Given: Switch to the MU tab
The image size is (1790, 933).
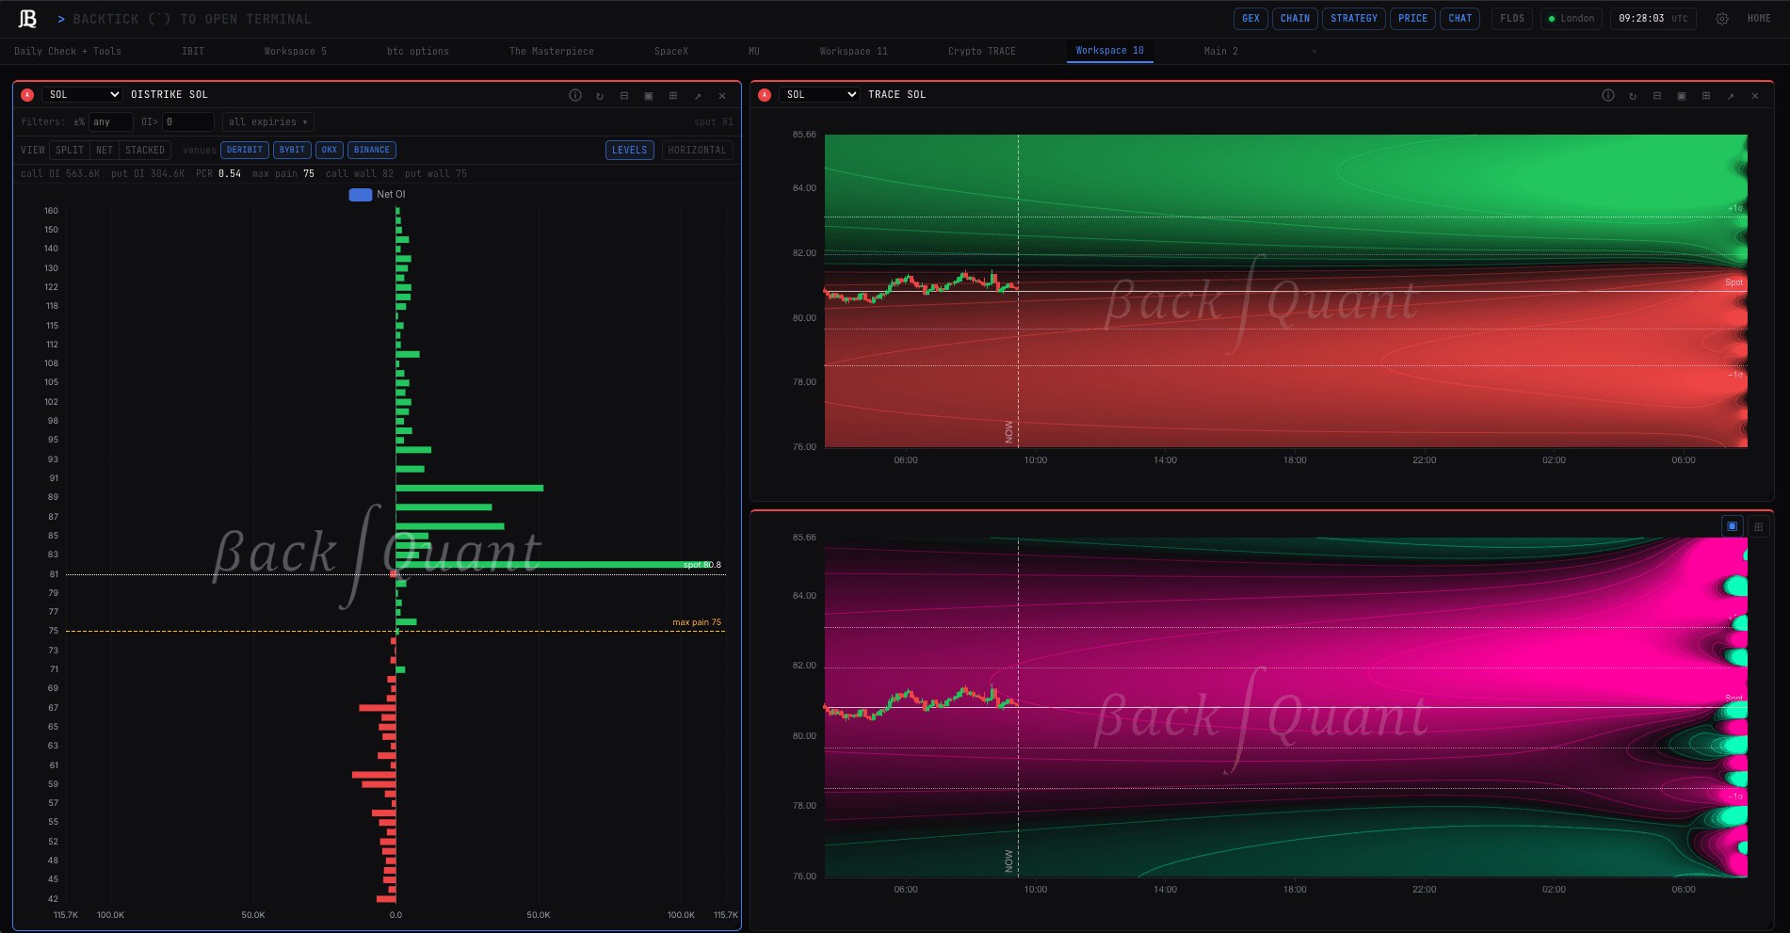Looking at the screenshot, I should click(754, 51).
